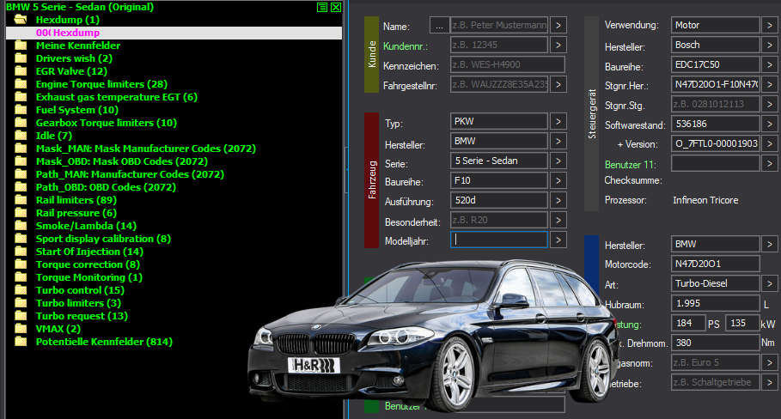This screenshot has width=781, height=419.
Task: Click the + Version field O_7FTL0-00001903
Action: (x=715, y=143)
